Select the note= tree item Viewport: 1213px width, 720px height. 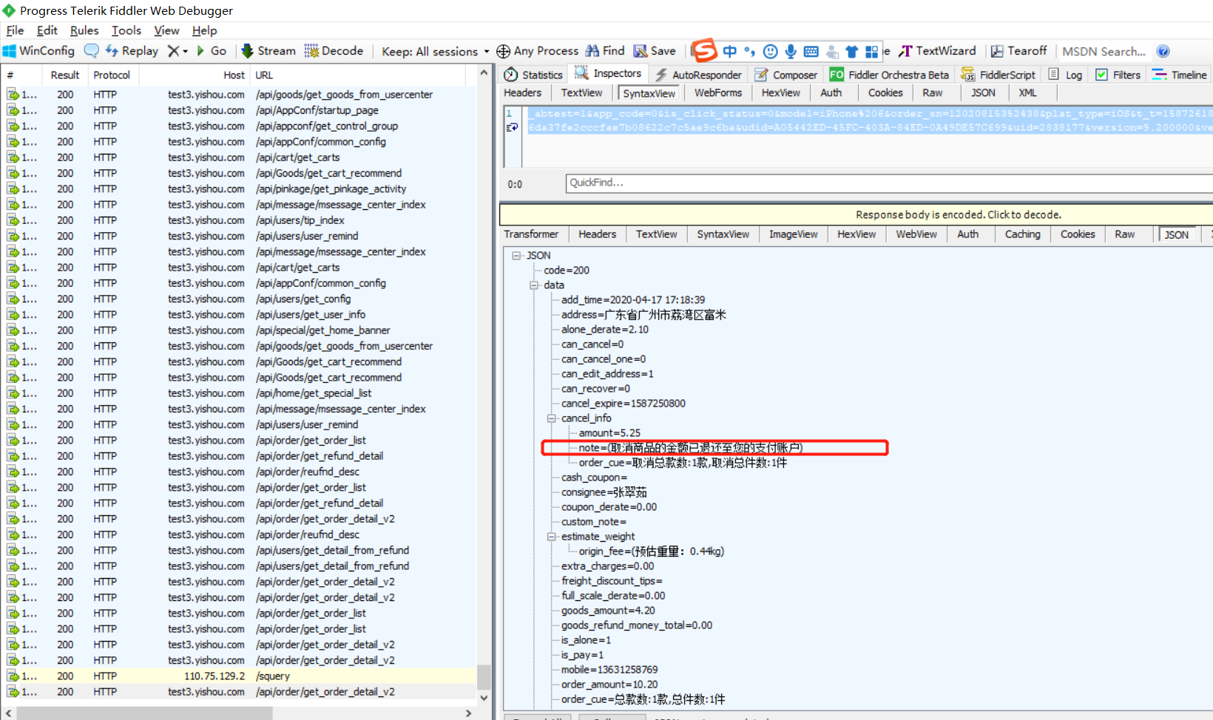(x=690, y=447)
